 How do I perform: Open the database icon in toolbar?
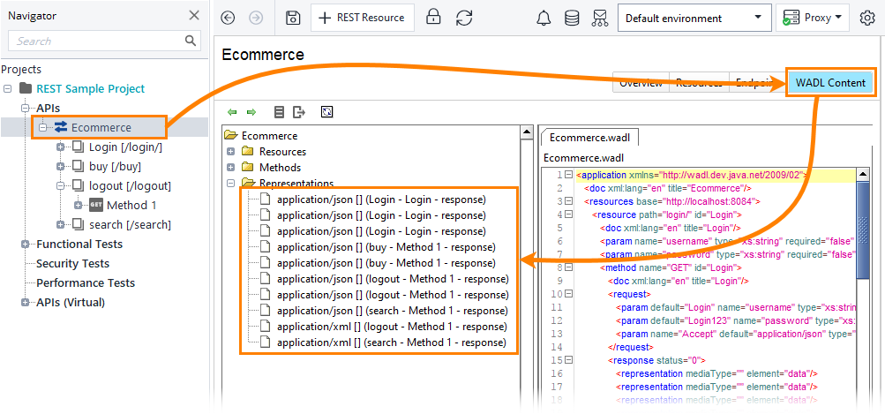(572, 18)
